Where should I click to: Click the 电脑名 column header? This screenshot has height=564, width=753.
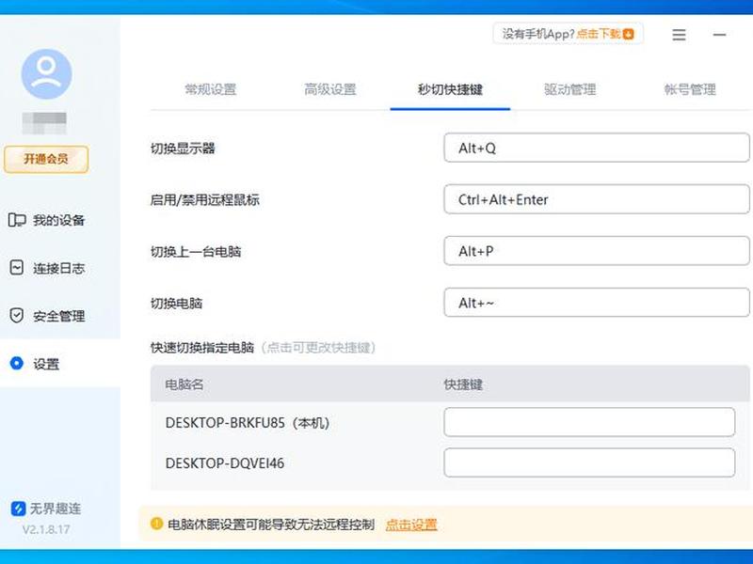pyautogui.click(x=184, y=384)
